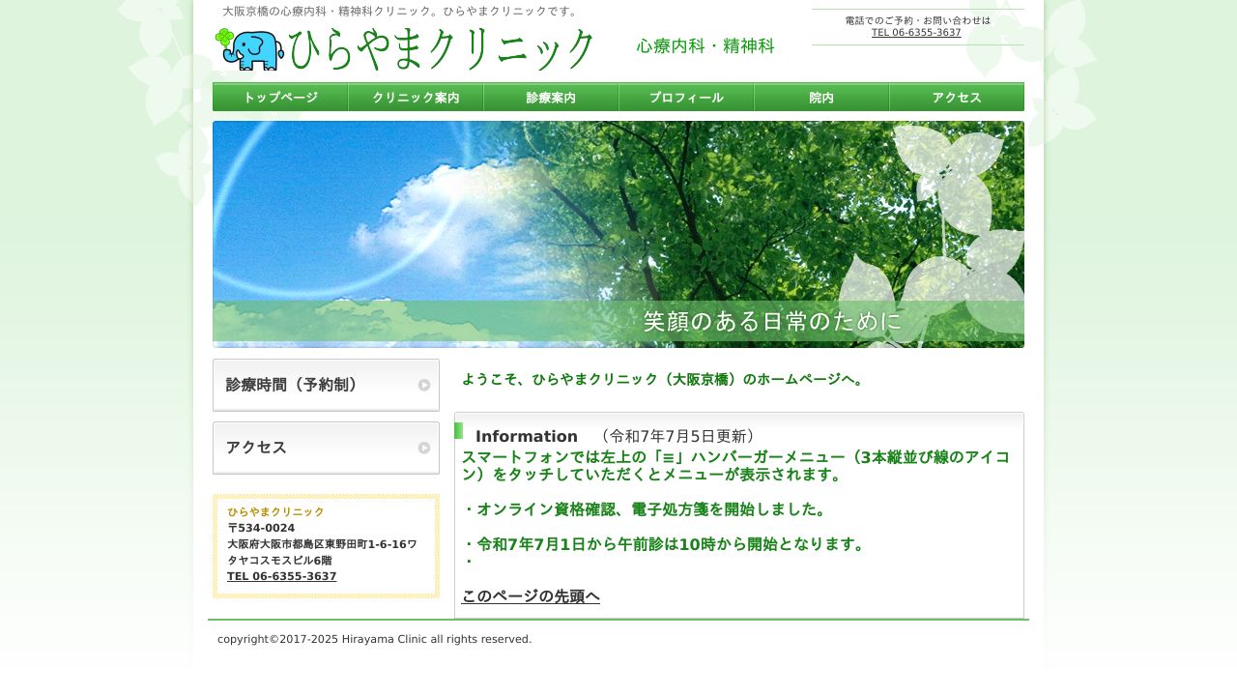
Task: Open the トップページ navigation tab
Action: click(x=280, y=98)
